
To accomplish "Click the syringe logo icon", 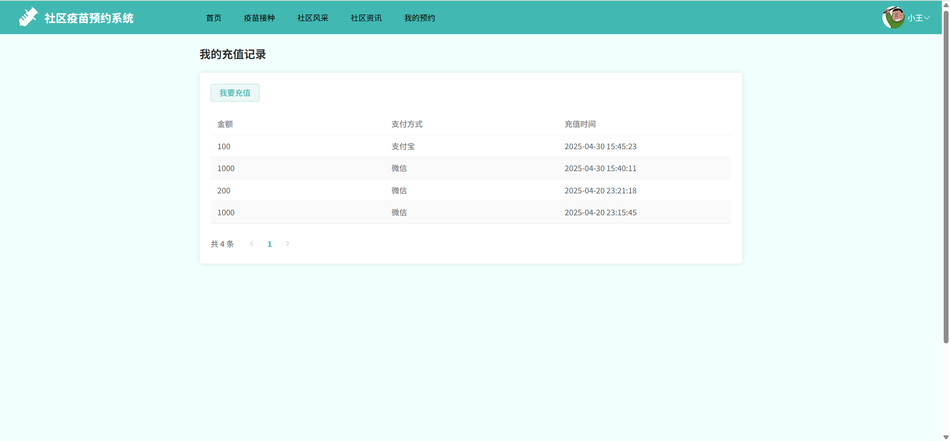I will click(x=29, y=17).
